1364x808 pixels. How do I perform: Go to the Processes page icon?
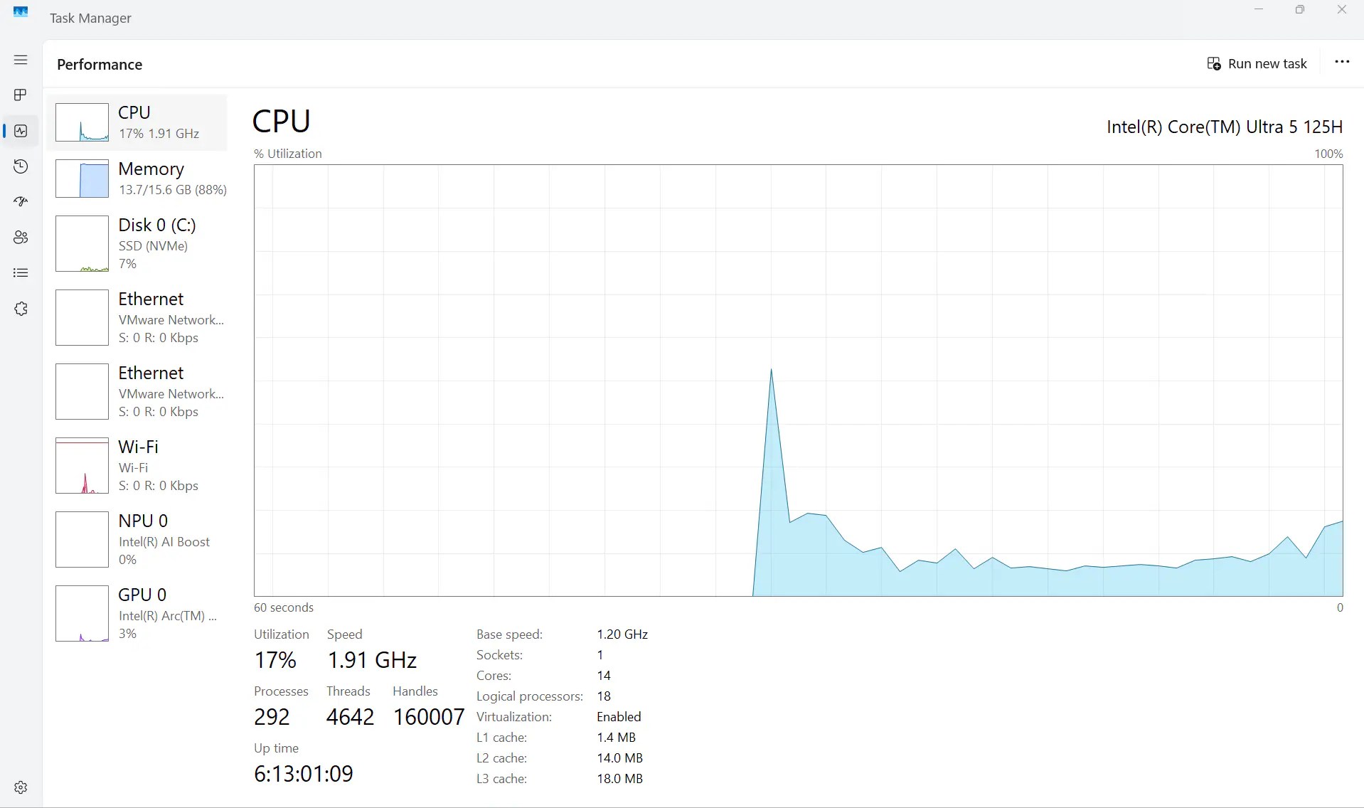tap(21, 95)
